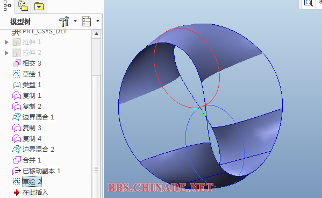Click the 合并 1 merge icon
The image size is (322, 198).
tap(17, 160)
